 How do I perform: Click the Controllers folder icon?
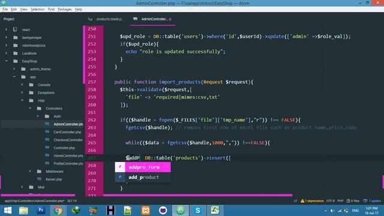39,108
